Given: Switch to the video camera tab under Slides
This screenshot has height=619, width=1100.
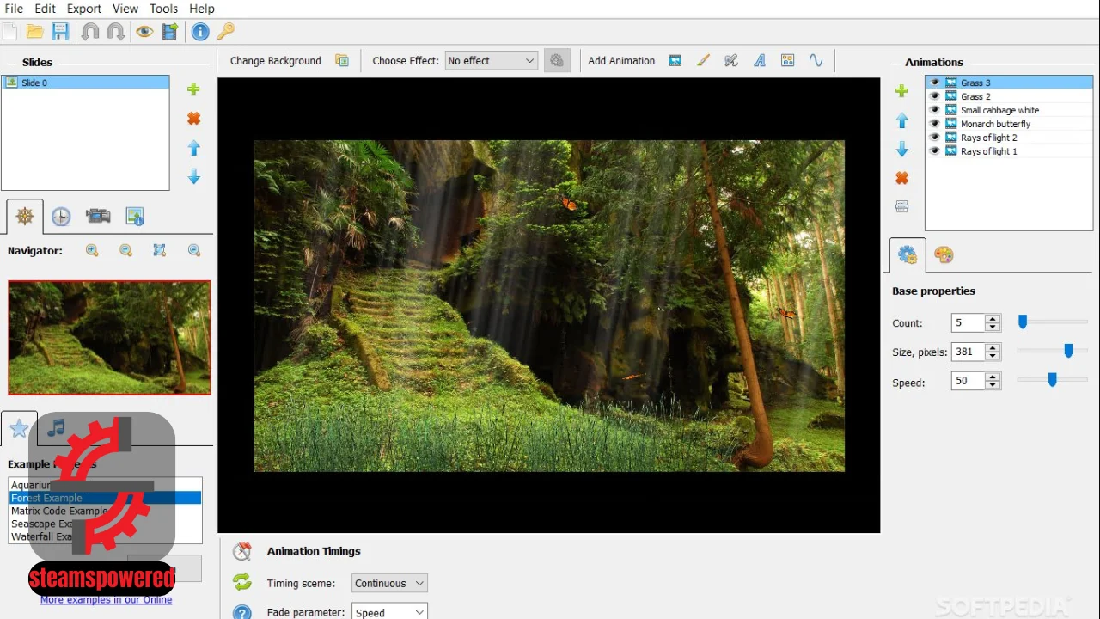Looking at the screenshot, I should 98,216.
